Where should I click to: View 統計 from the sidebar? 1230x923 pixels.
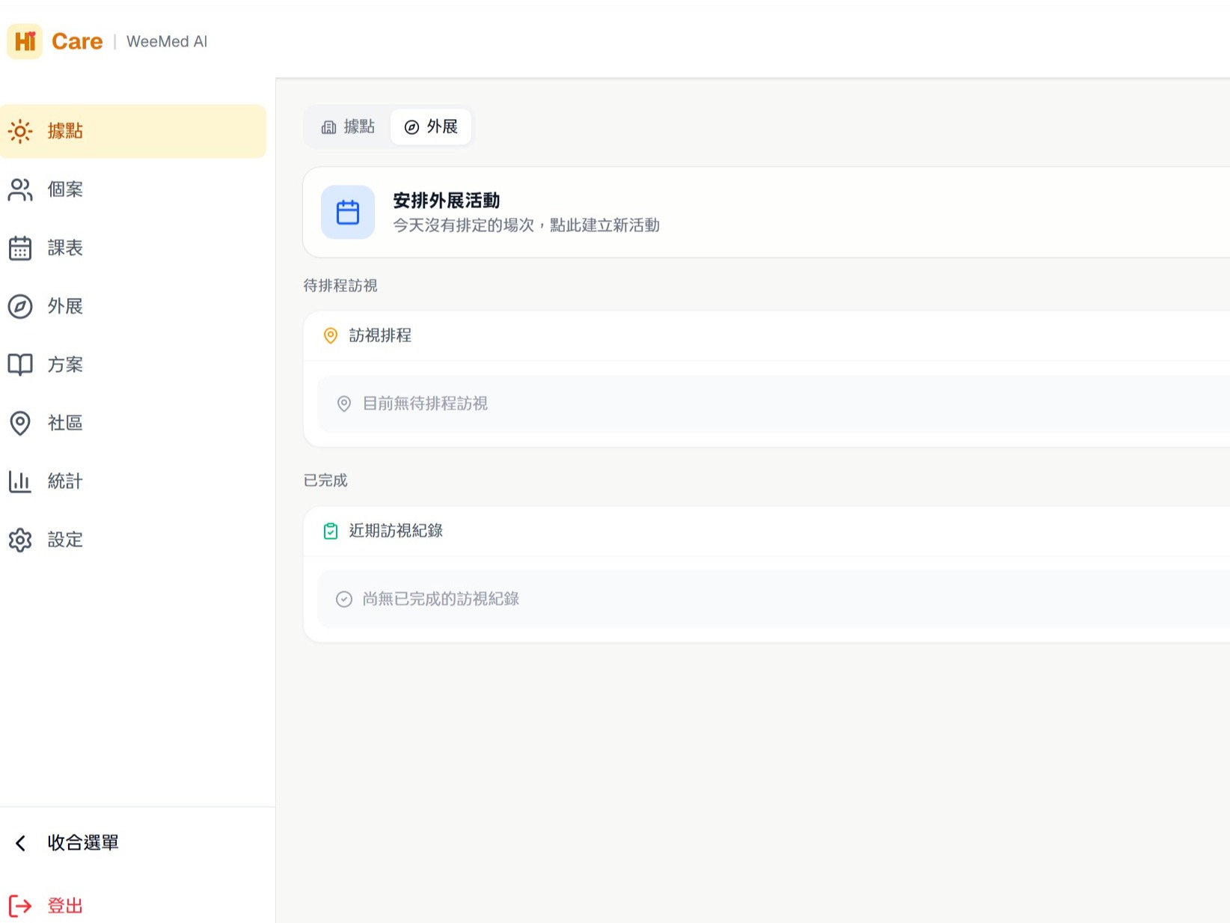133,482
